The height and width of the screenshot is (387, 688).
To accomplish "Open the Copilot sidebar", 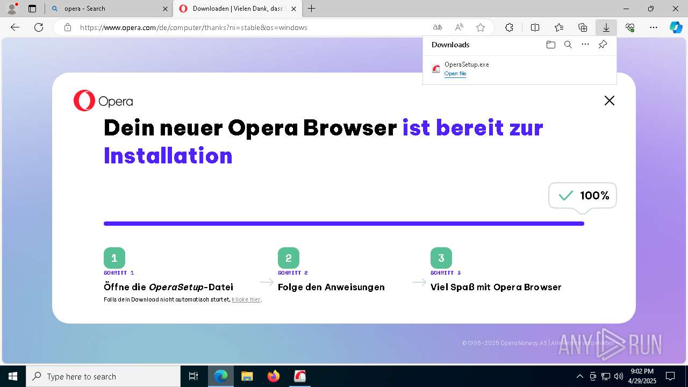I will [676, 27].
